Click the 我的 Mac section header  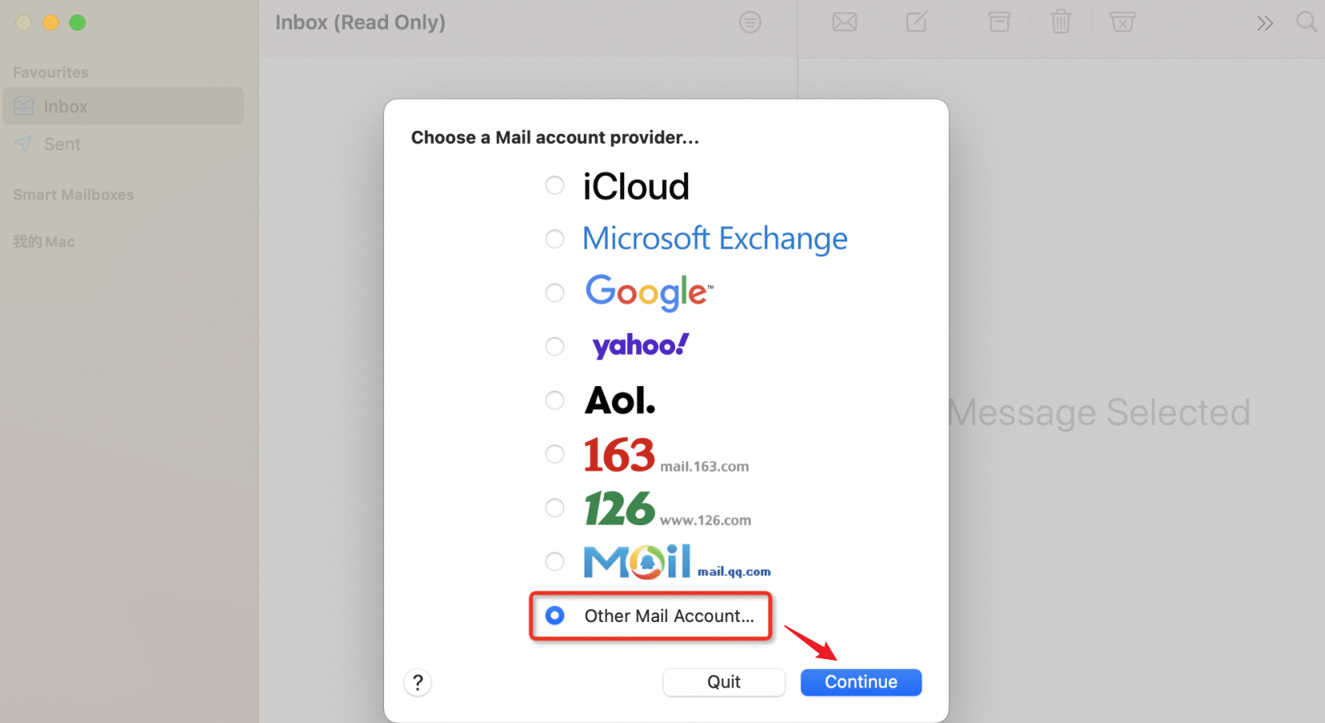point(44,242)
